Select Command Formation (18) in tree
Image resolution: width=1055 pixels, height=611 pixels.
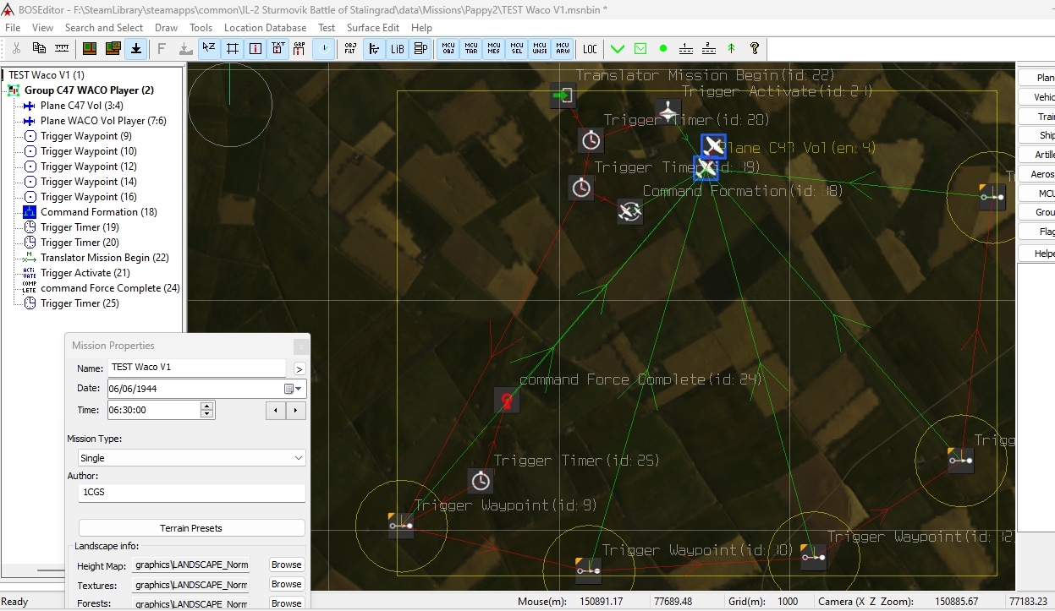pyautogui.click(x=98, y=212)
